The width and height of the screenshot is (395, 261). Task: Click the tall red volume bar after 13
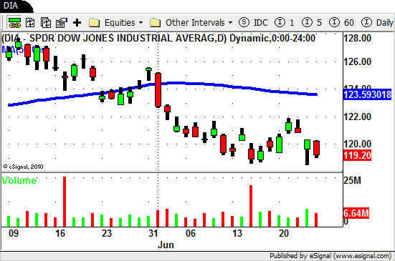point(251,206)
